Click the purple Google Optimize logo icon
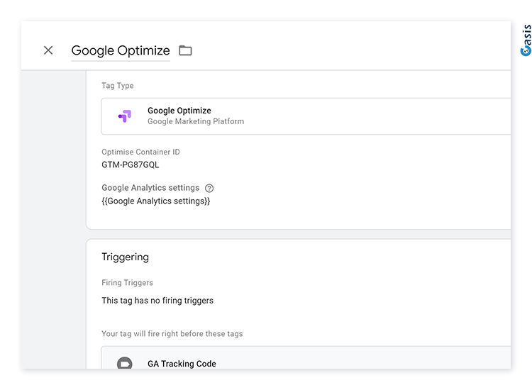 125,116
